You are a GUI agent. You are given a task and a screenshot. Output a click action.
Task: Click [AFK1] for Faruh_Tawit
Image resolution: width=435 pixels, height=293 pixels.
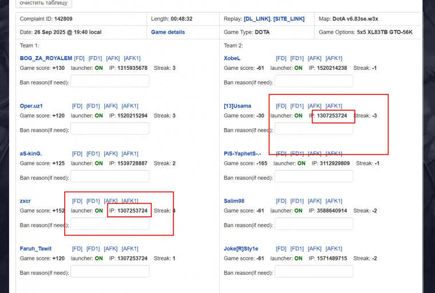click(130, 249)
